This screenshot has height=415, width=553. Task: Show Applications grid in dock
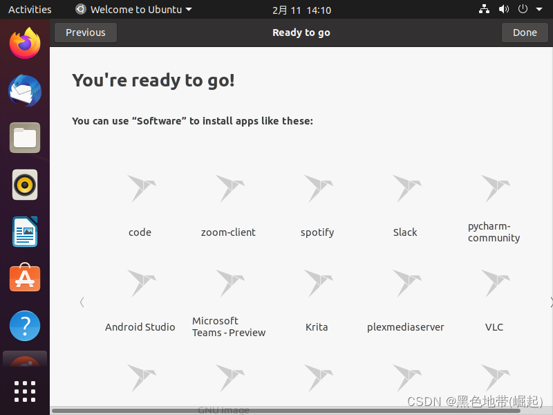click(x=25, y=391)
